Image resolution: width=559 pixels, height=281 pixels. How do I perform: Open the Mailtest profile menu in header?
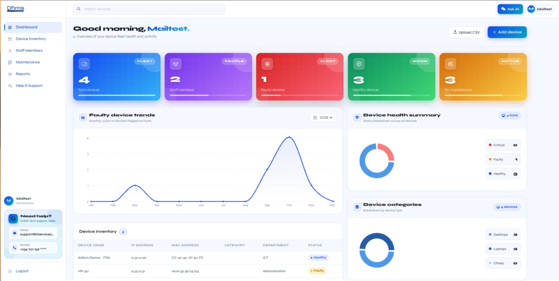click(x=540, y=9)
